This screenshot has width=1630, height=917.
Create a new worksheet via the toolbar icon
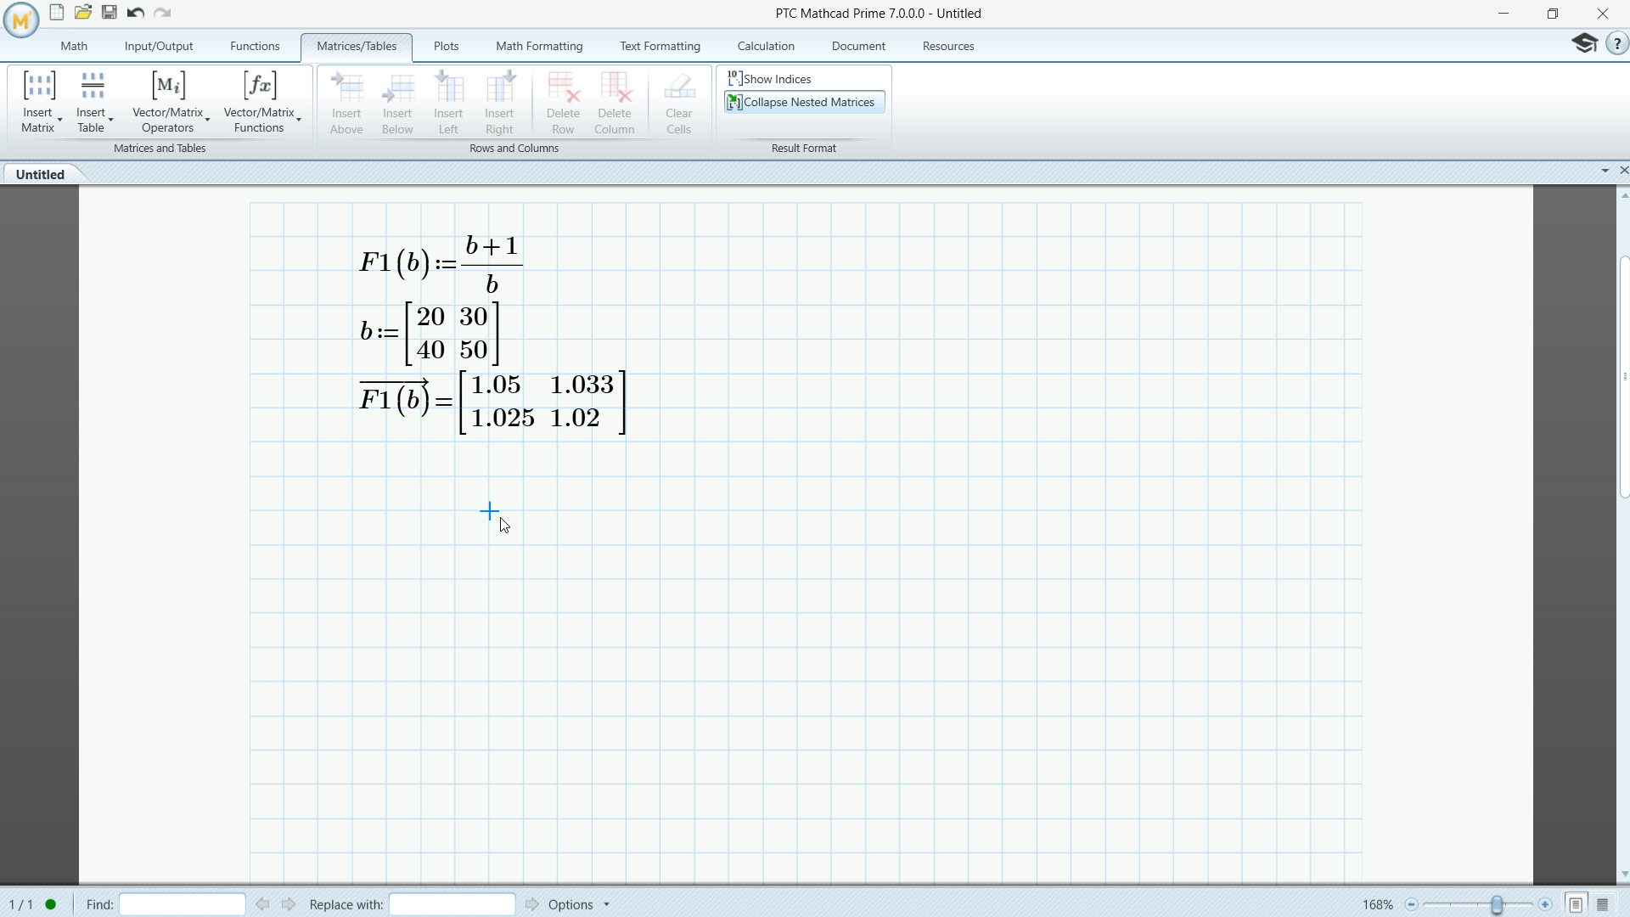tap(57, 13)
